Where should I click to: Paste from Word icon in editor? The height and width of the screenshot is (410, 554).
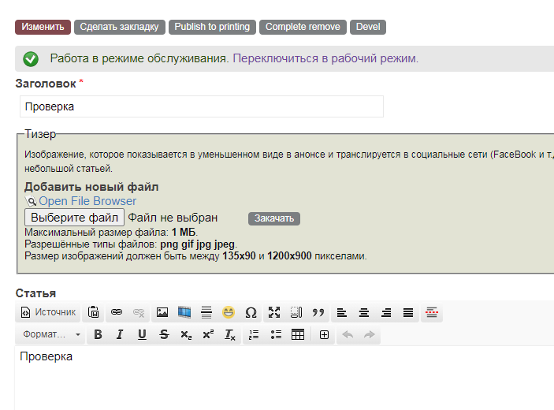(93, 312)
